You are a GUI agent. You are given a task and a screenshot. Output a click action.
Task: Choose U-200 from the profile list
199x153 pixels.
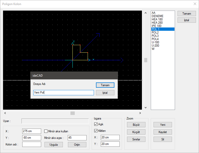point(155,46)
